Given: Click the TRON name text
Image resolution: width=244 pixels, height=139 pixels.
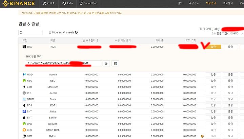Looking at the screenshot, I should tap(53, 47).
